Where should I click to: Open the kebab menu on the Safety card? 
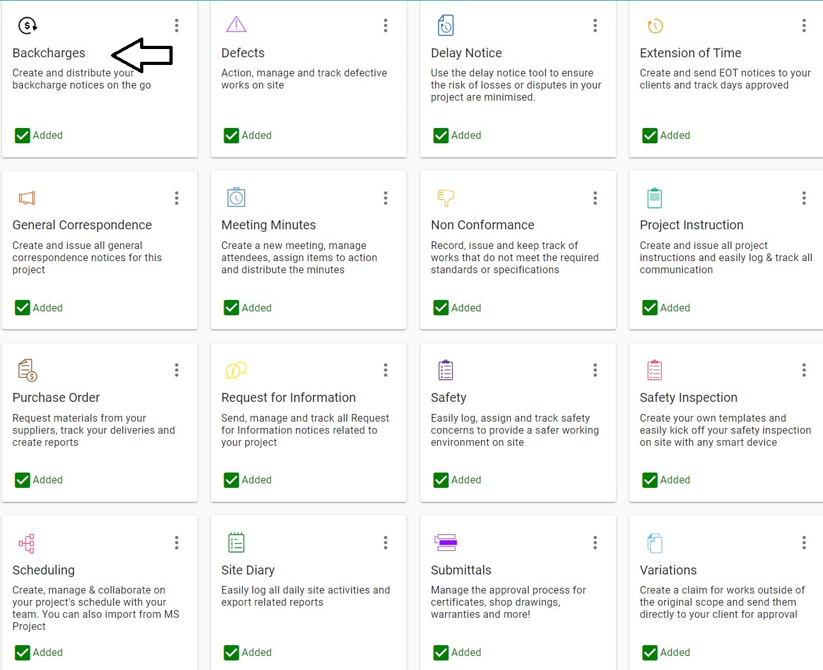click(595, 370)
